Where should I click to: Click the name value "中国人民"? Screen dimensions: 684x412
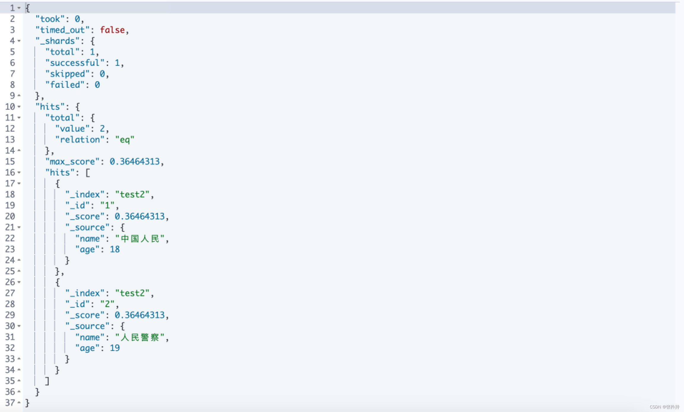pyautogui.click(x=140, y=239)
